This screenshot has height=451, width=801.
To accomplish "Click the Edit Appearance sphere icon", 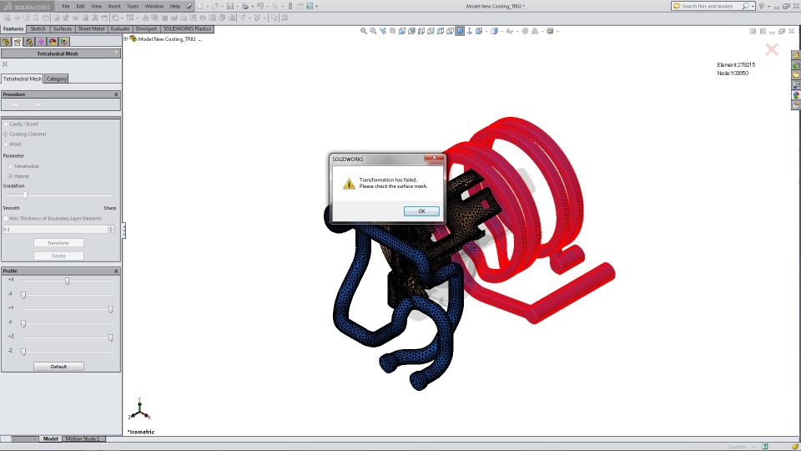I will point(525,31).
